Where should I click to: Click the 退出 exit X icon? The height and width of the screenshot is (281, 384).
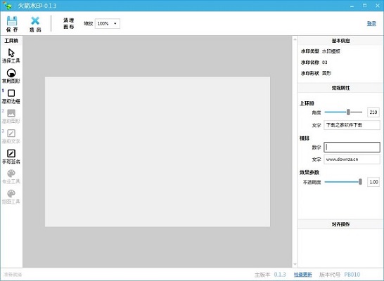click(35, 21)
